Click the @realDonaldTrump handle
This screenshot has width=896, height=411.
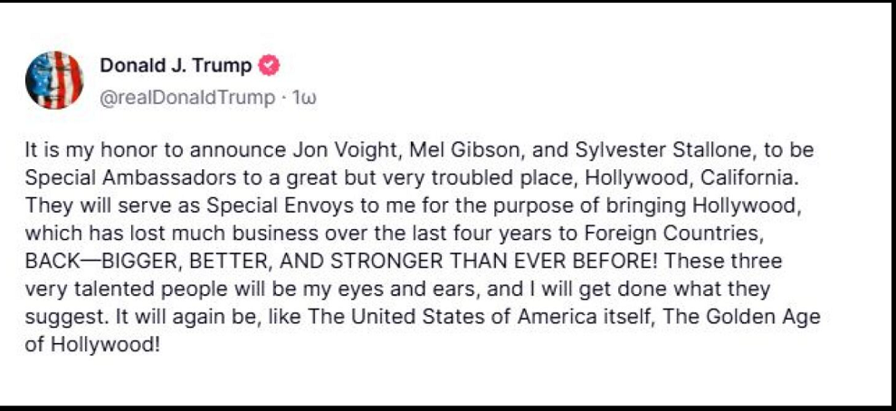186,97
